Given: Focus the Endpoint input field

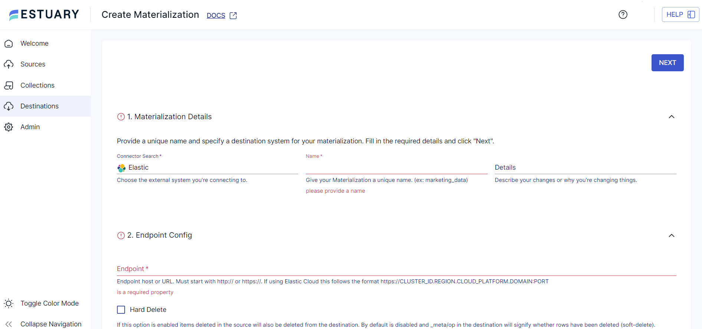Looking at the screenshot, I should (397, 269).
